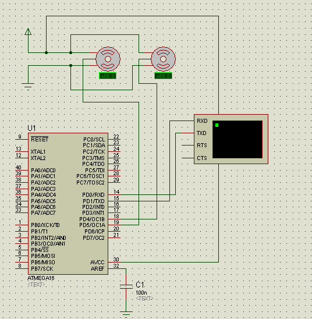Click the AREF pin label

click(97, 268)
